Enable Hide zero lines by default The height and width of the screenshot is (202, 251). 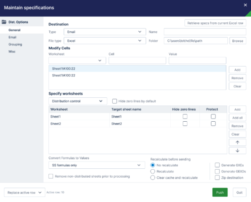pyautogui.click(x=115, y=101)
